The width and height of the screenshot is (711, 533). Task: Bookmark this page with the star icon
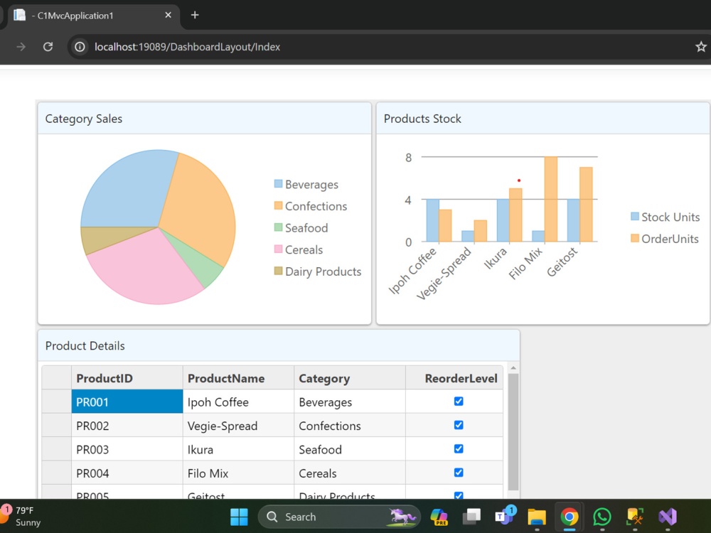tap(700, 47)
